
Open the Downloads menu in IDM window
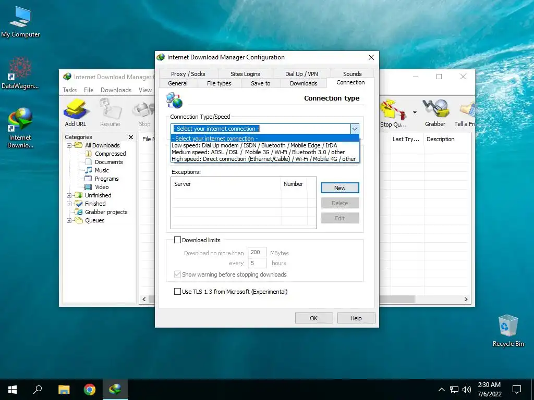116,90
